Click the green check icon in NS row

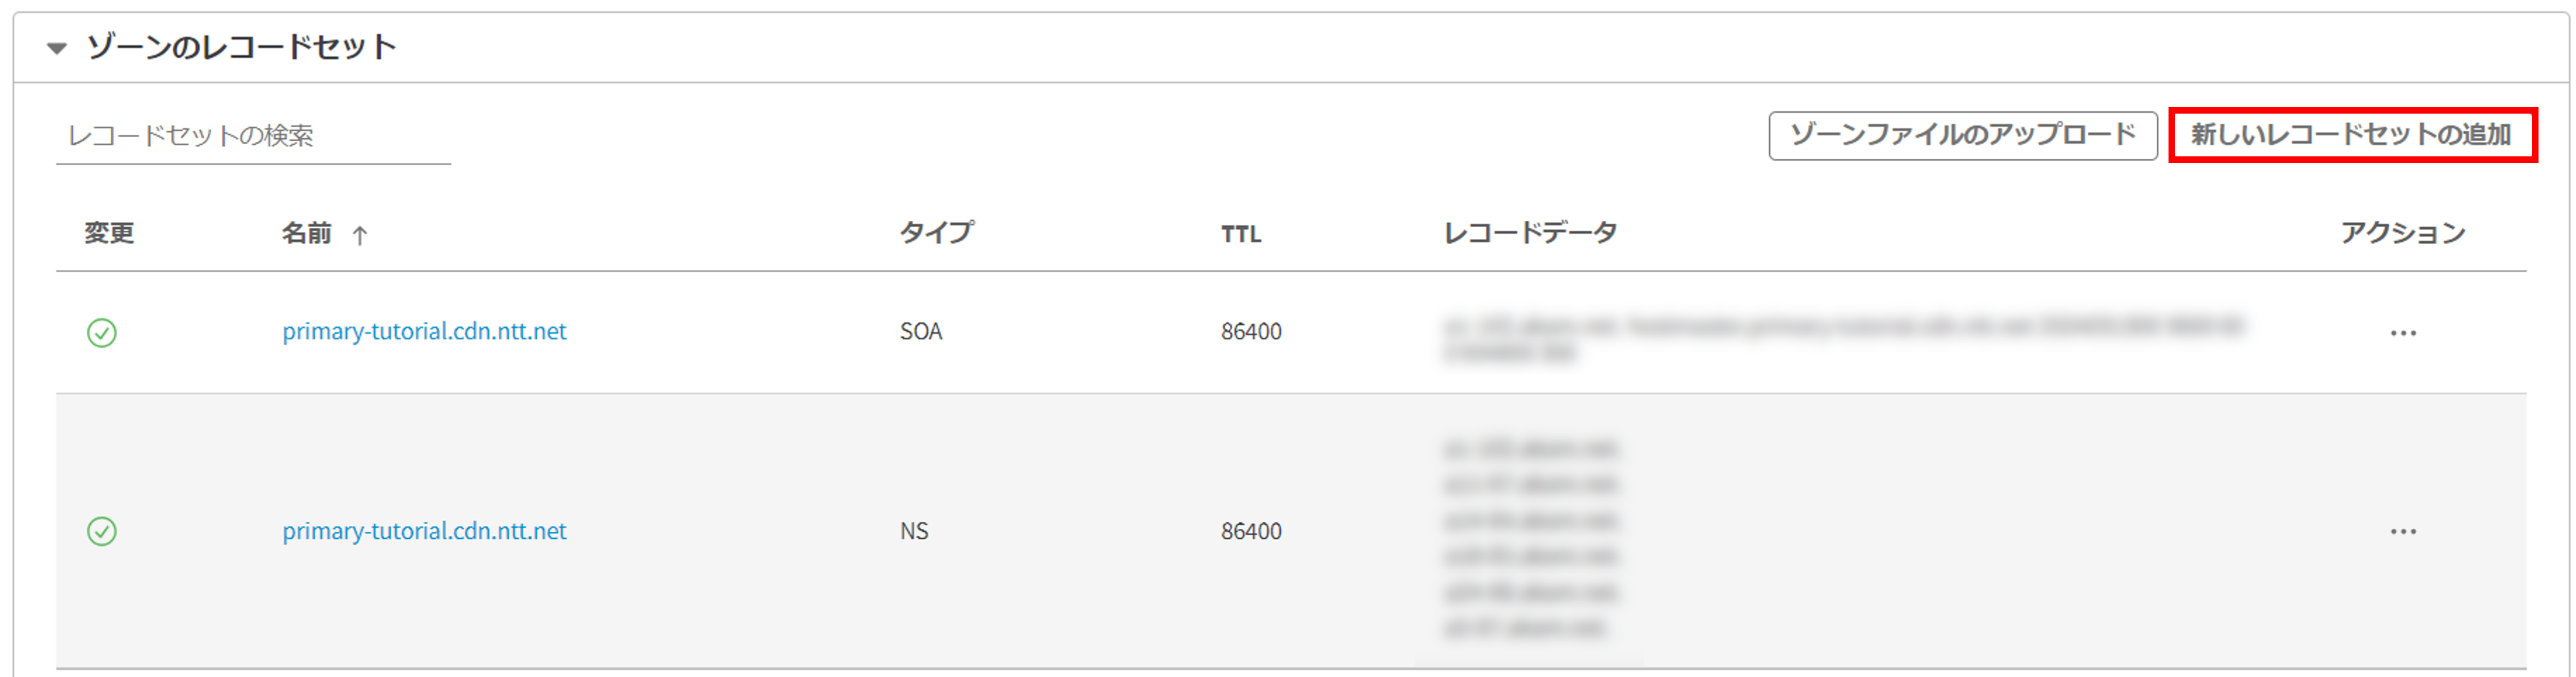102,531
